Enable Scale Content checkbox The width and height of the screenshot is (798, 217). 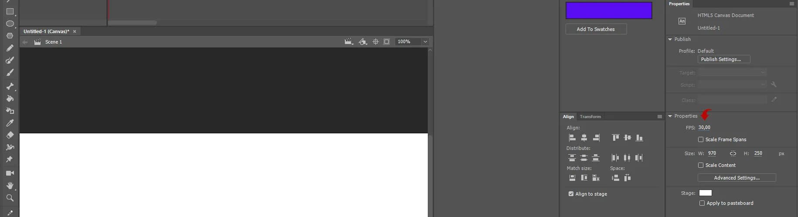[x=701, y=165]
